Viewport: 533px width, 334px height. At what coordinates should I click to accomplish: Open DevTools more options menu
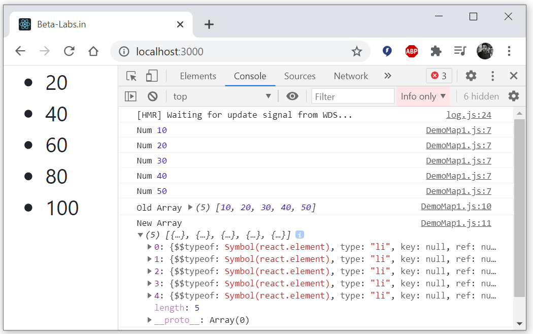492,75
